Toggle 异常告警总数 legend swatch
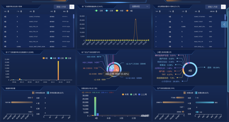 click(33, 93)
